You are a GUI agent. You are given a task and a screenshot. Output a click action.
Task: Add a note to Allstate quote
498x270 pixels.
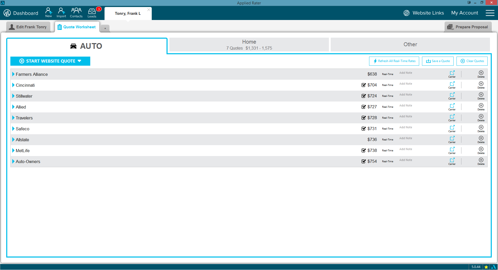pyautogui.click(x=406, y=138)
